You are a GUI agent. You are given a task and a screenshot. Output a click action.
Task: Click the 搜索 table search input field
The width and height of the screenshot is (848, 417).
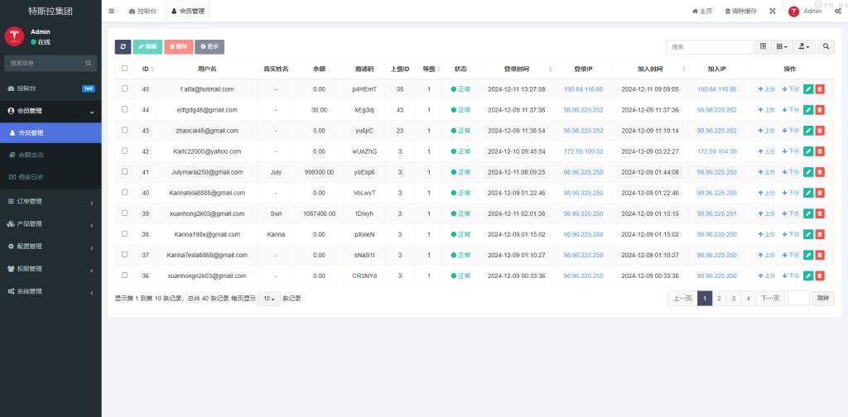tap(709, 47)
